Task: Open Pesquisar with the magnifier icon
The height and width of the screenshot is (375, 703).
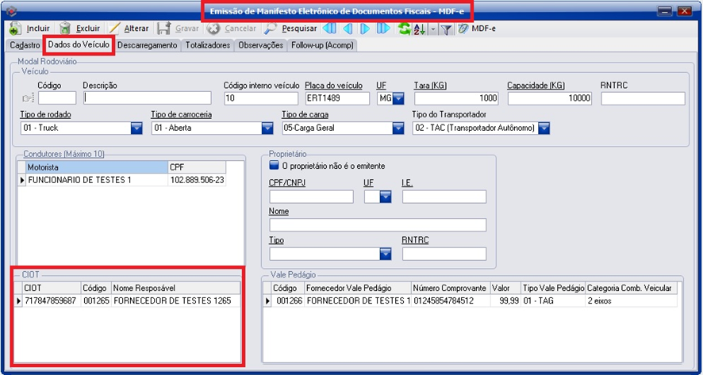Action: [x=271, y=29]
